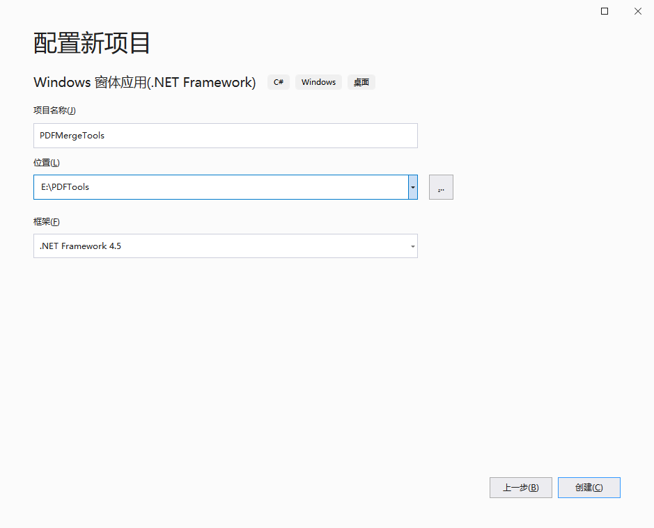654x528 pixels.
Task: Click the Windows platform tag
Action: pos(319,82)
